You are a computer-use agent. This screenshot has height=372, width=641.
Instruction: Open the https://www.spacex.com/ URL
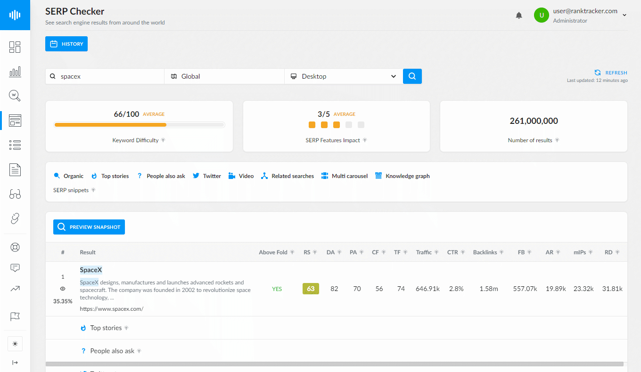112,309
